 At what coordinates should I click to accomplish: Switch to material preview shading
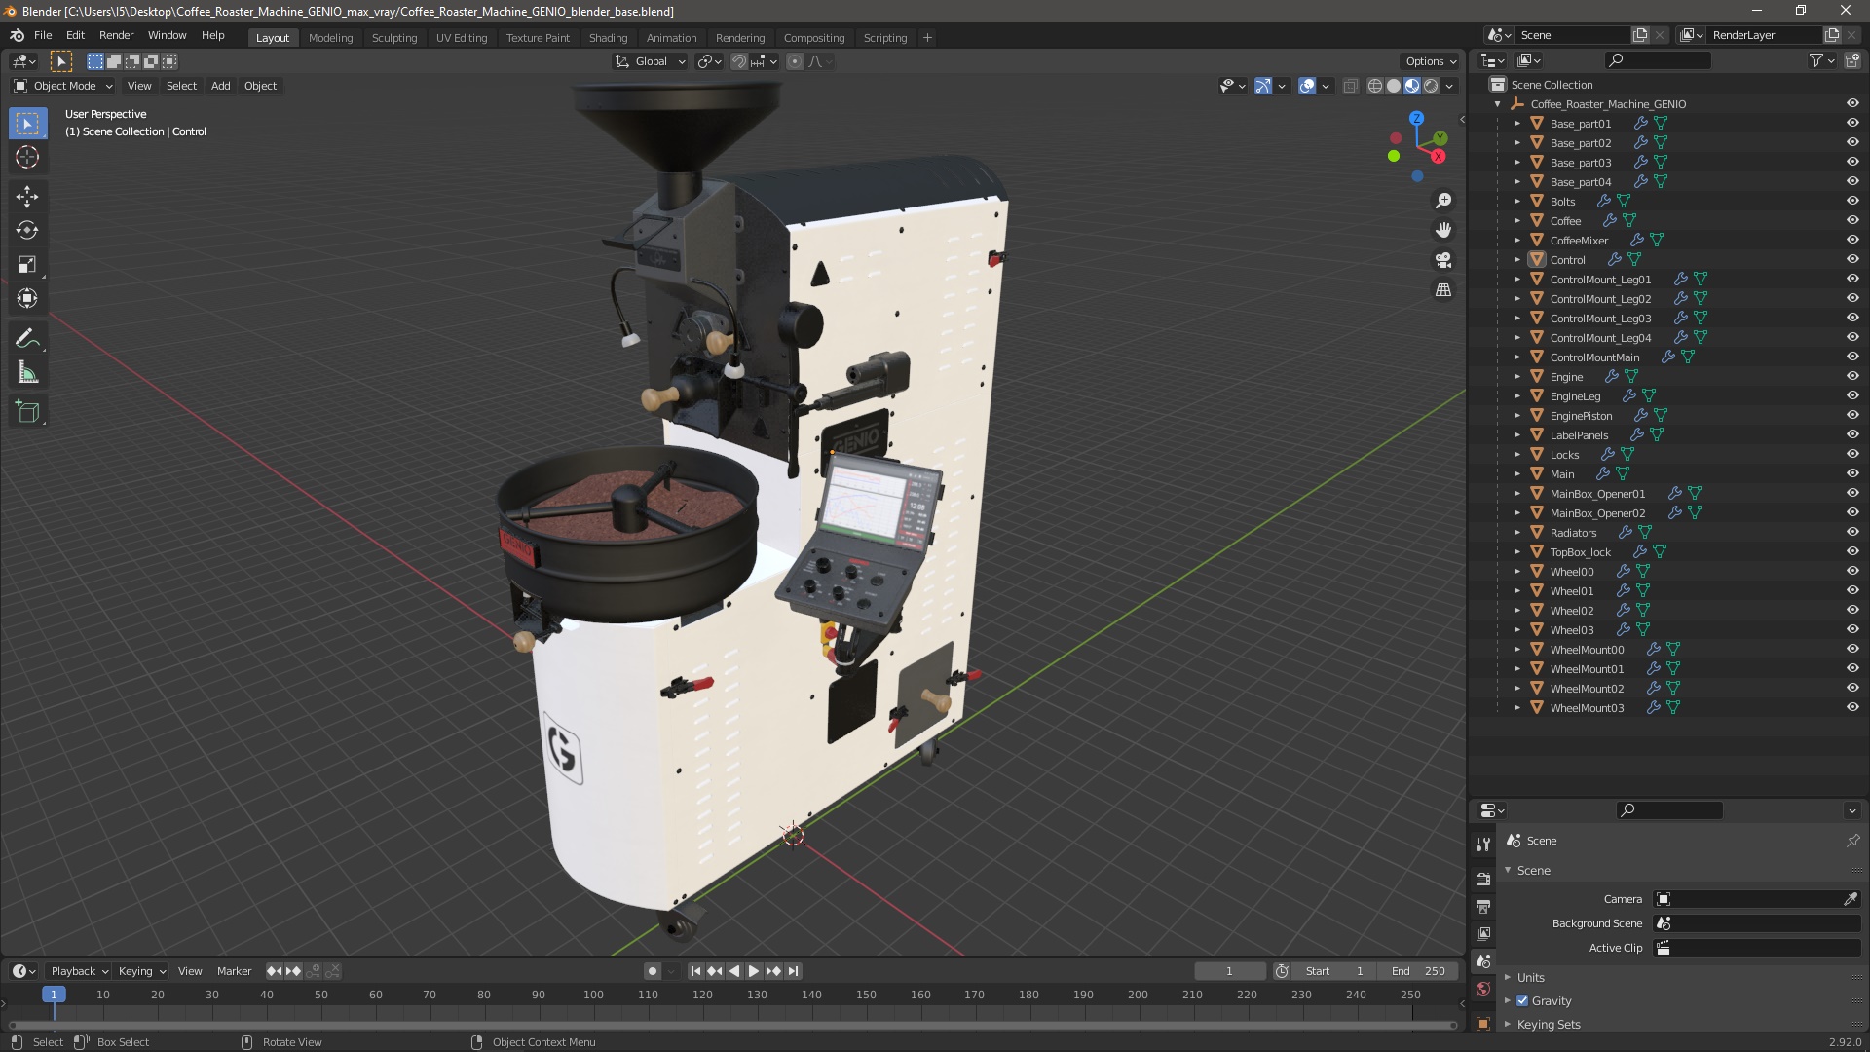tap(1412, 86)
